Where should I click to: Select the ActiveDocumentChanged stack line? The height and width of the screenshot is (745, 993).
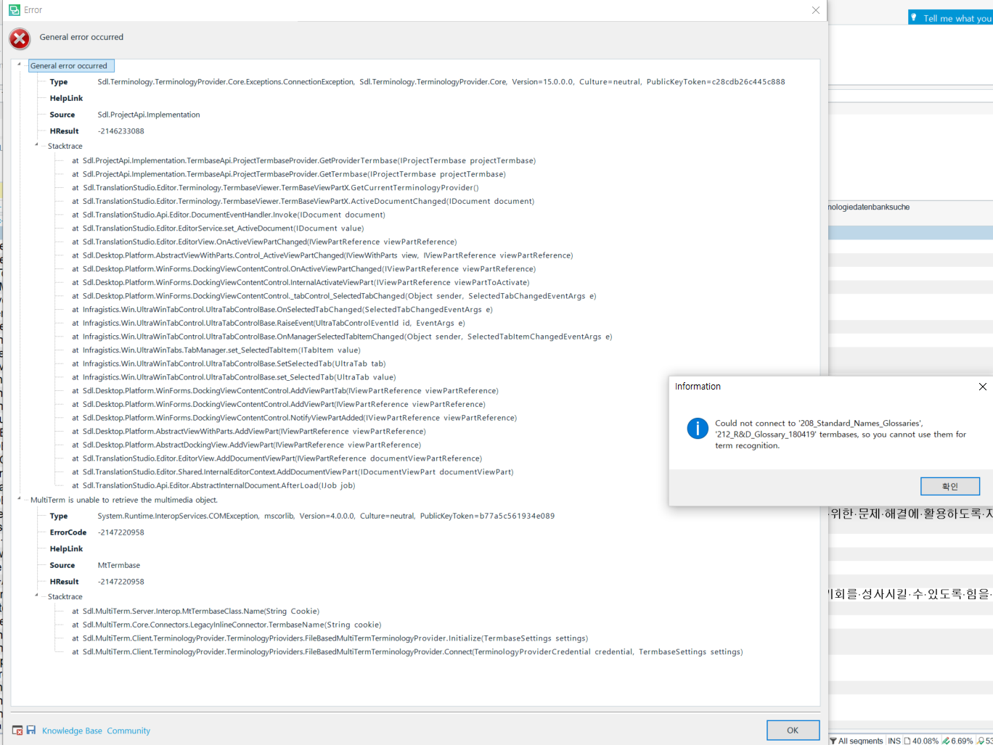point(303,201)
